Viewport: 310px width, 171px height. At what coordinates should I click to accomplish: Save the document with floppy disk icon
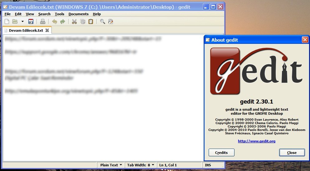click(31, 21)
